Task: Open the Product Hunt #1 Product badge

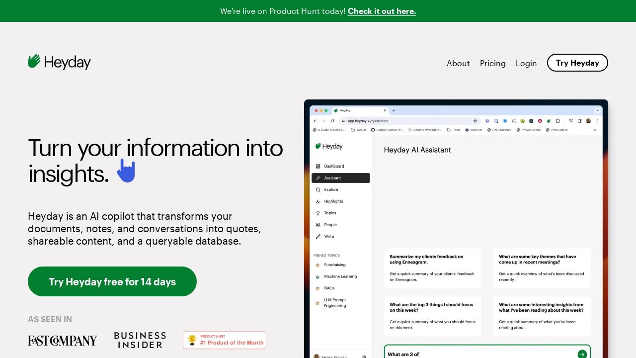Action: [x=225, y=340]
